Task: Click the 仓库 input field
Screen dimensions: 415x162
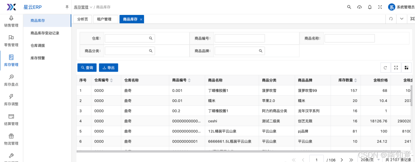Action: tap(130, 38)
